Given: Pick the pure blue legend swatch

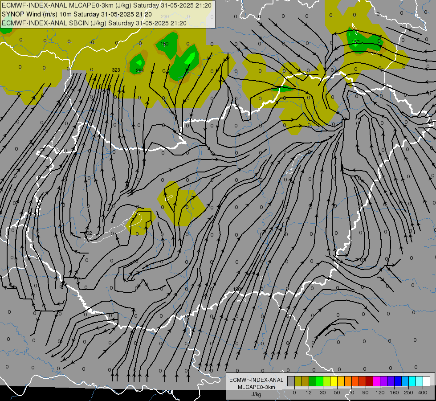Looking at the screenshot, I should (x=398, y=381).
